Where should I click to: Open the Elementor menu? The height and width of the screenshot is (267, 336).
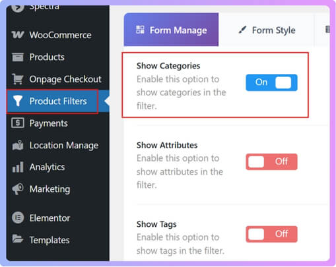[x=57, y=218]
